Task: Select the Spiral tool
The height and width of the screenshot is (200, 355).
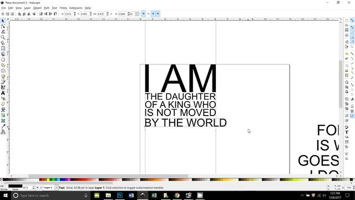Action: tap(3, 71)
